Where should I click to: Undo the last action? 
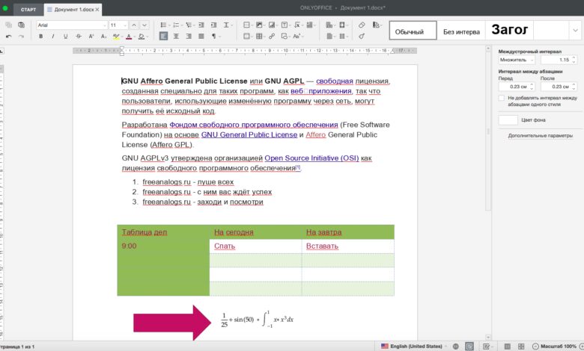pyautogui.click(x=8, y=37)
